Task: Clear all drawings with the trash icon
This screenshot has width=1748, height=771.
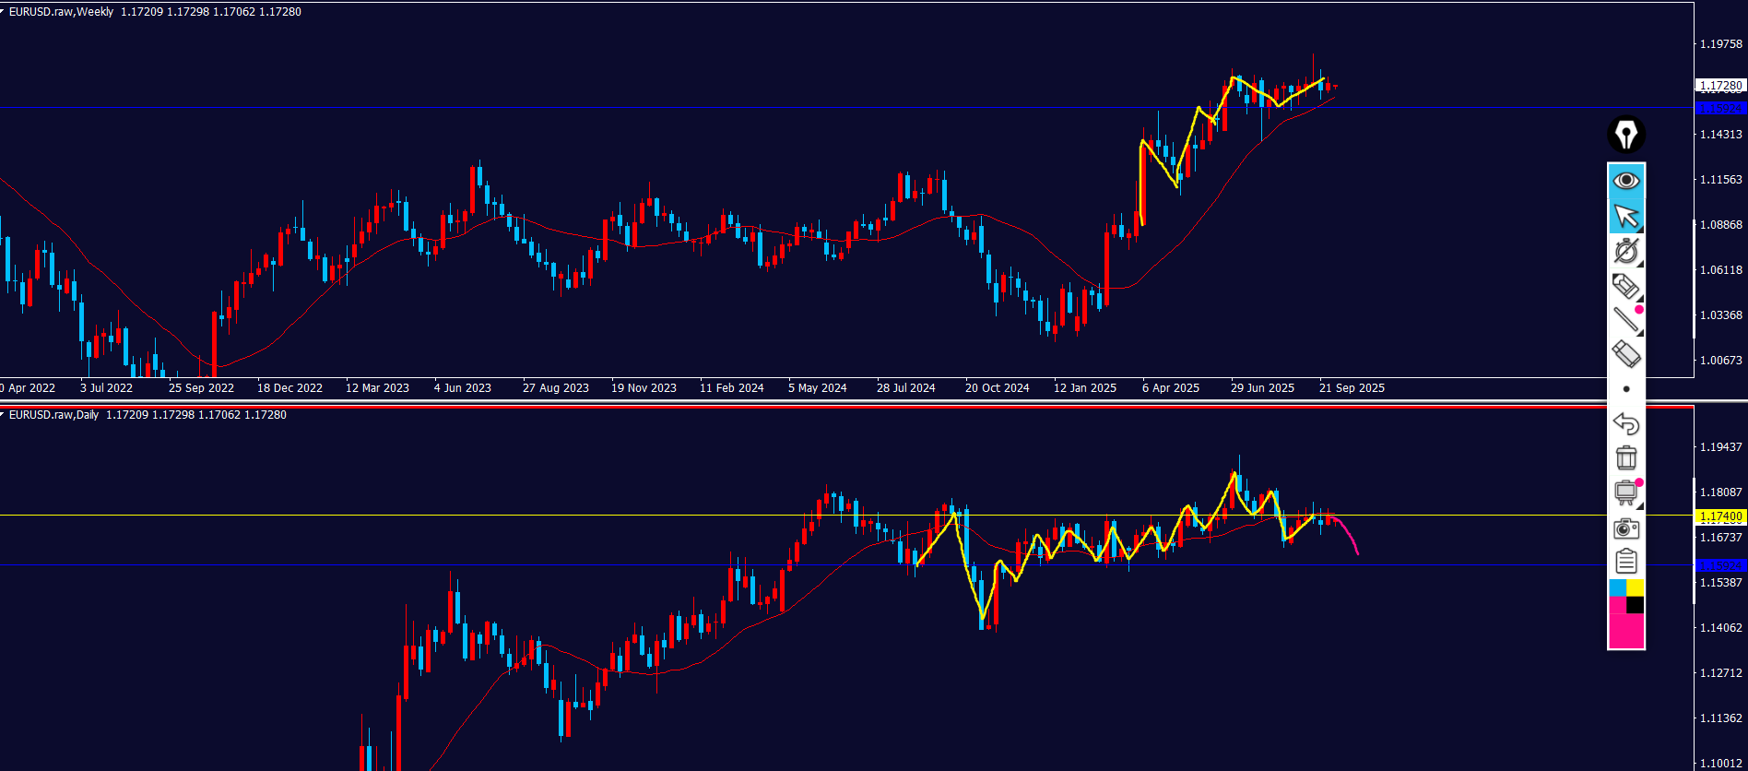Action: pos(1626,457)
